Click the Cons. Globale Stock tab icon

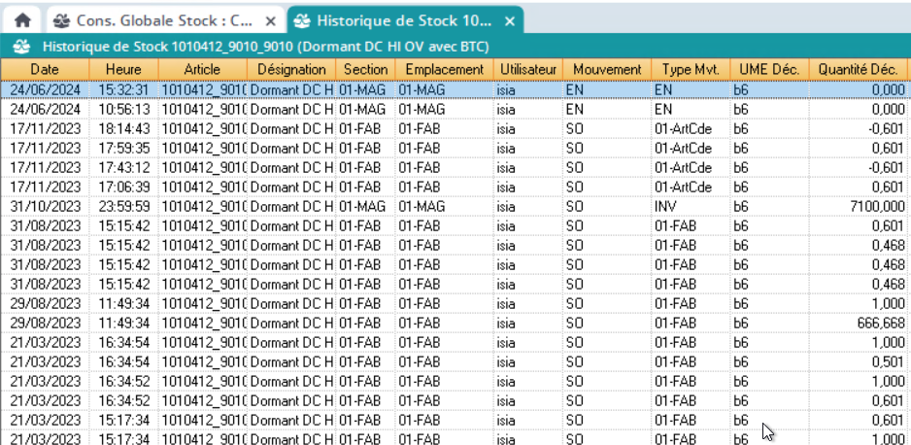pyautogui.click(x=61, y=19)
